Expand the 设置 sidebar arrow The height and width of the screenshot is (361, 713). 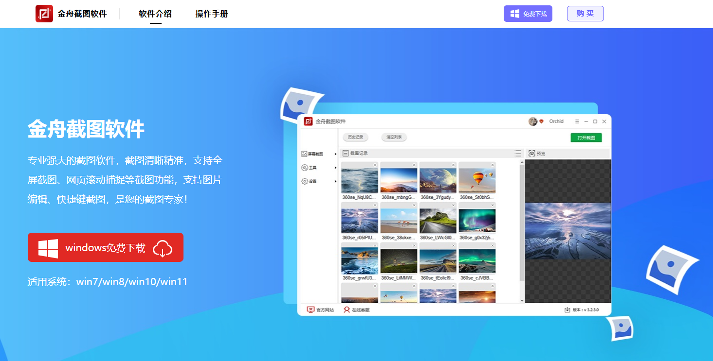coord(335,181)
